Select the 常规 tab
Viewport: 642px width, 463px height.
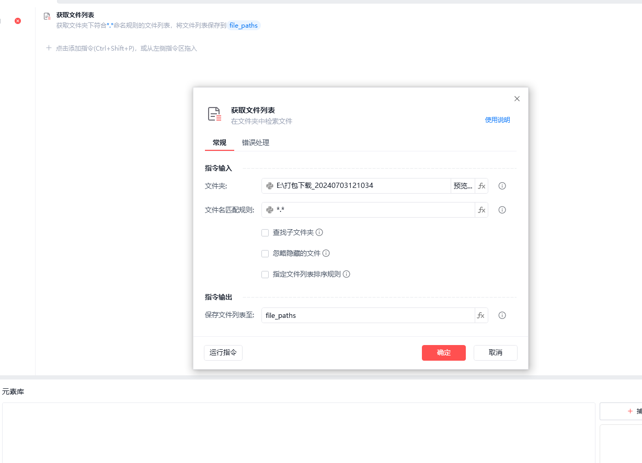[x=220, y=143]
